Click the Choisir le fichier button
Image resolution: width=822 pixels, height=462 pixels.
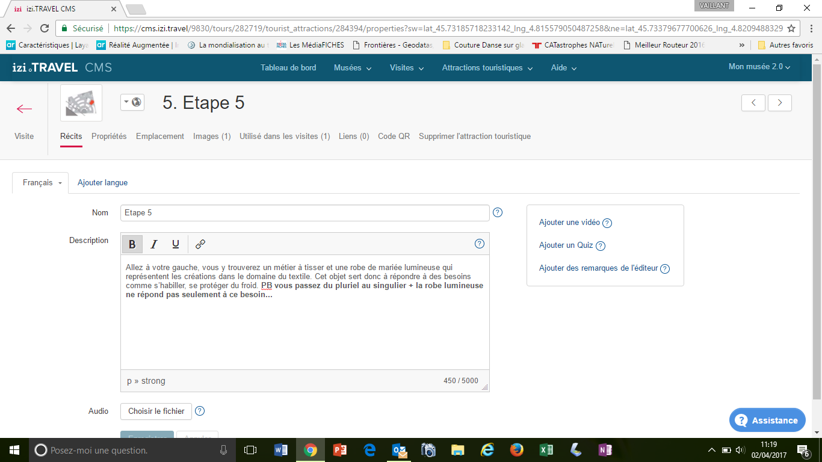156,411
